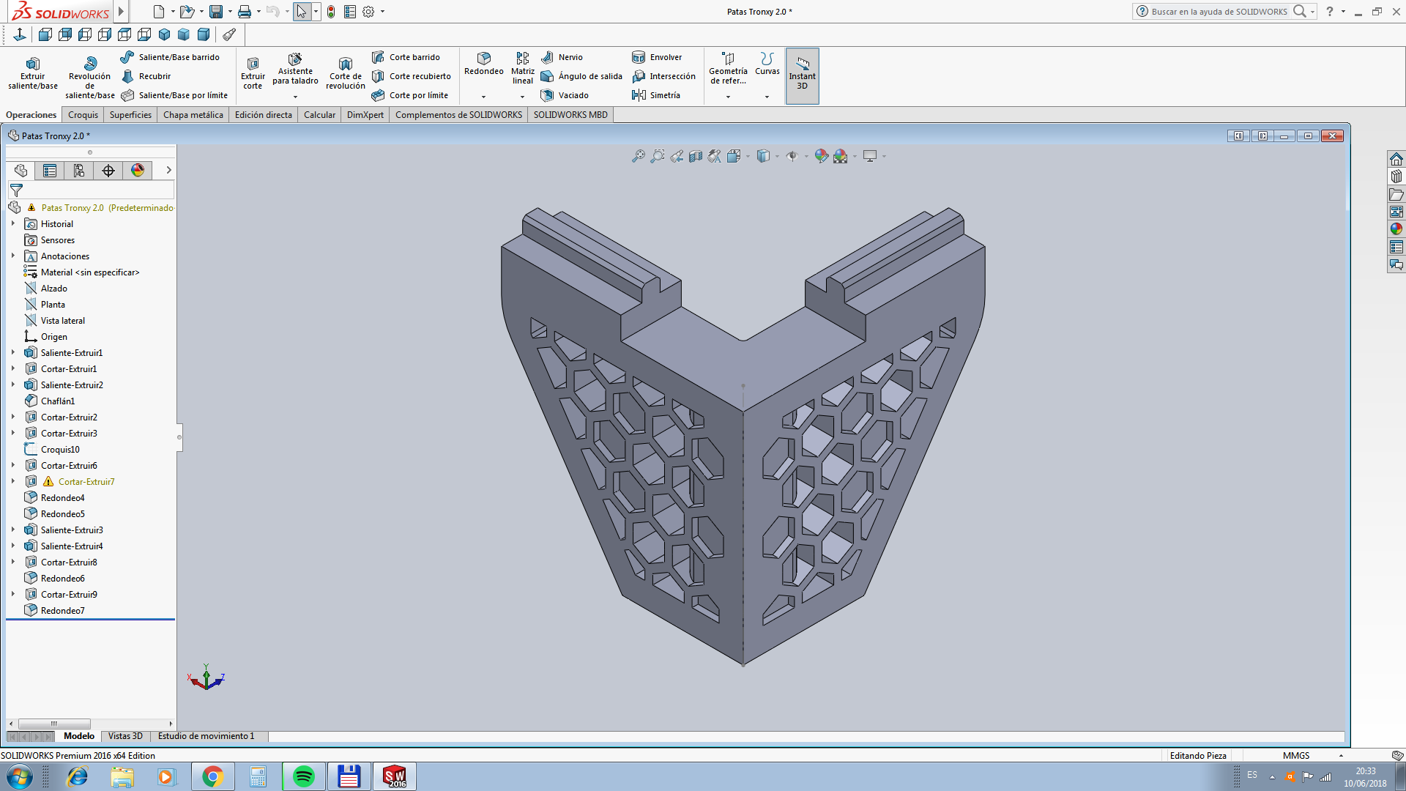Toggle the Select cursor tool
The height and width of the screenshot is (791, 1406).
pos(301,12)
